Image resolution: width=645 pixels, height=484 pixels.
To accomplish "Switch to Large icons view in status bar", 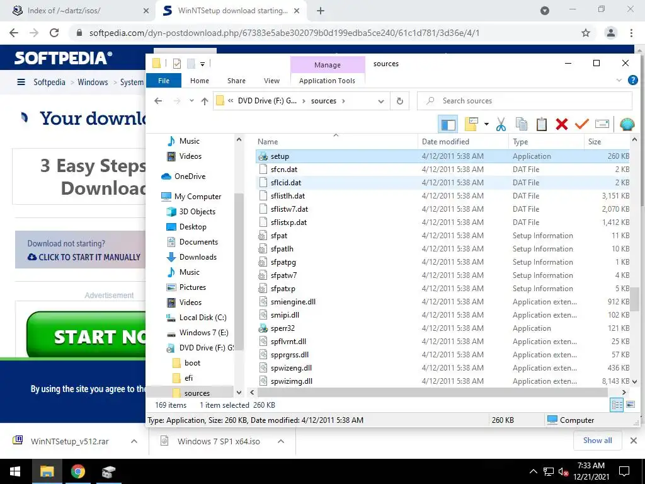I will [631, 405].
